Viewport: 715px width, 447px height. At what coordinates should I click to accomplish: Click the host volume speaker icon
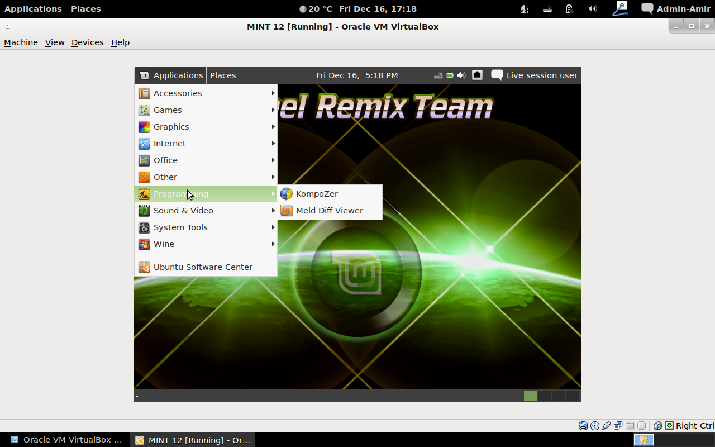click(593, 9)
